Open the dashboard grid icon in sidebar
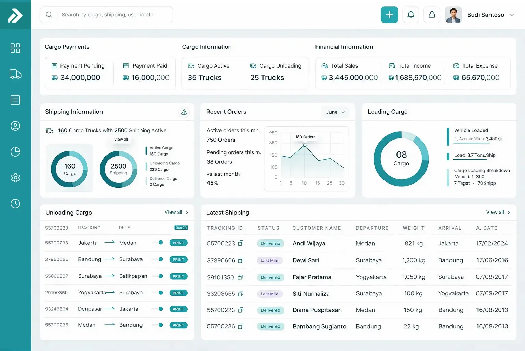The image size is (525, 351). click(15, 48)
